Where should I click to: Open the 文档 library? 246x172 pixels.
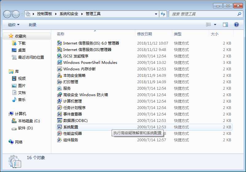(x=22, y=92)
